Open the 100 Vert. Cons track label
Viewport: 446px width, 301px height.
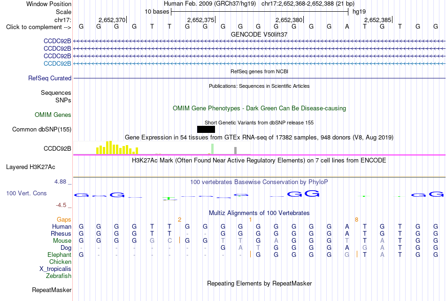pos(26,193)
